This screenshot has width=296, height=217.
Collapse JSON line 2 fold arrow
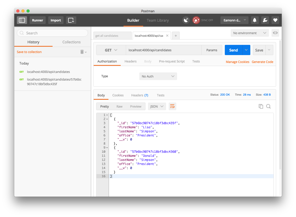tap(107, 119)
